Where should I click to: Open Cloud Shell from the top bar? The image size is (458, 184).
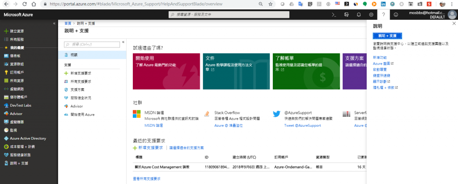click(x=334, y=14)
